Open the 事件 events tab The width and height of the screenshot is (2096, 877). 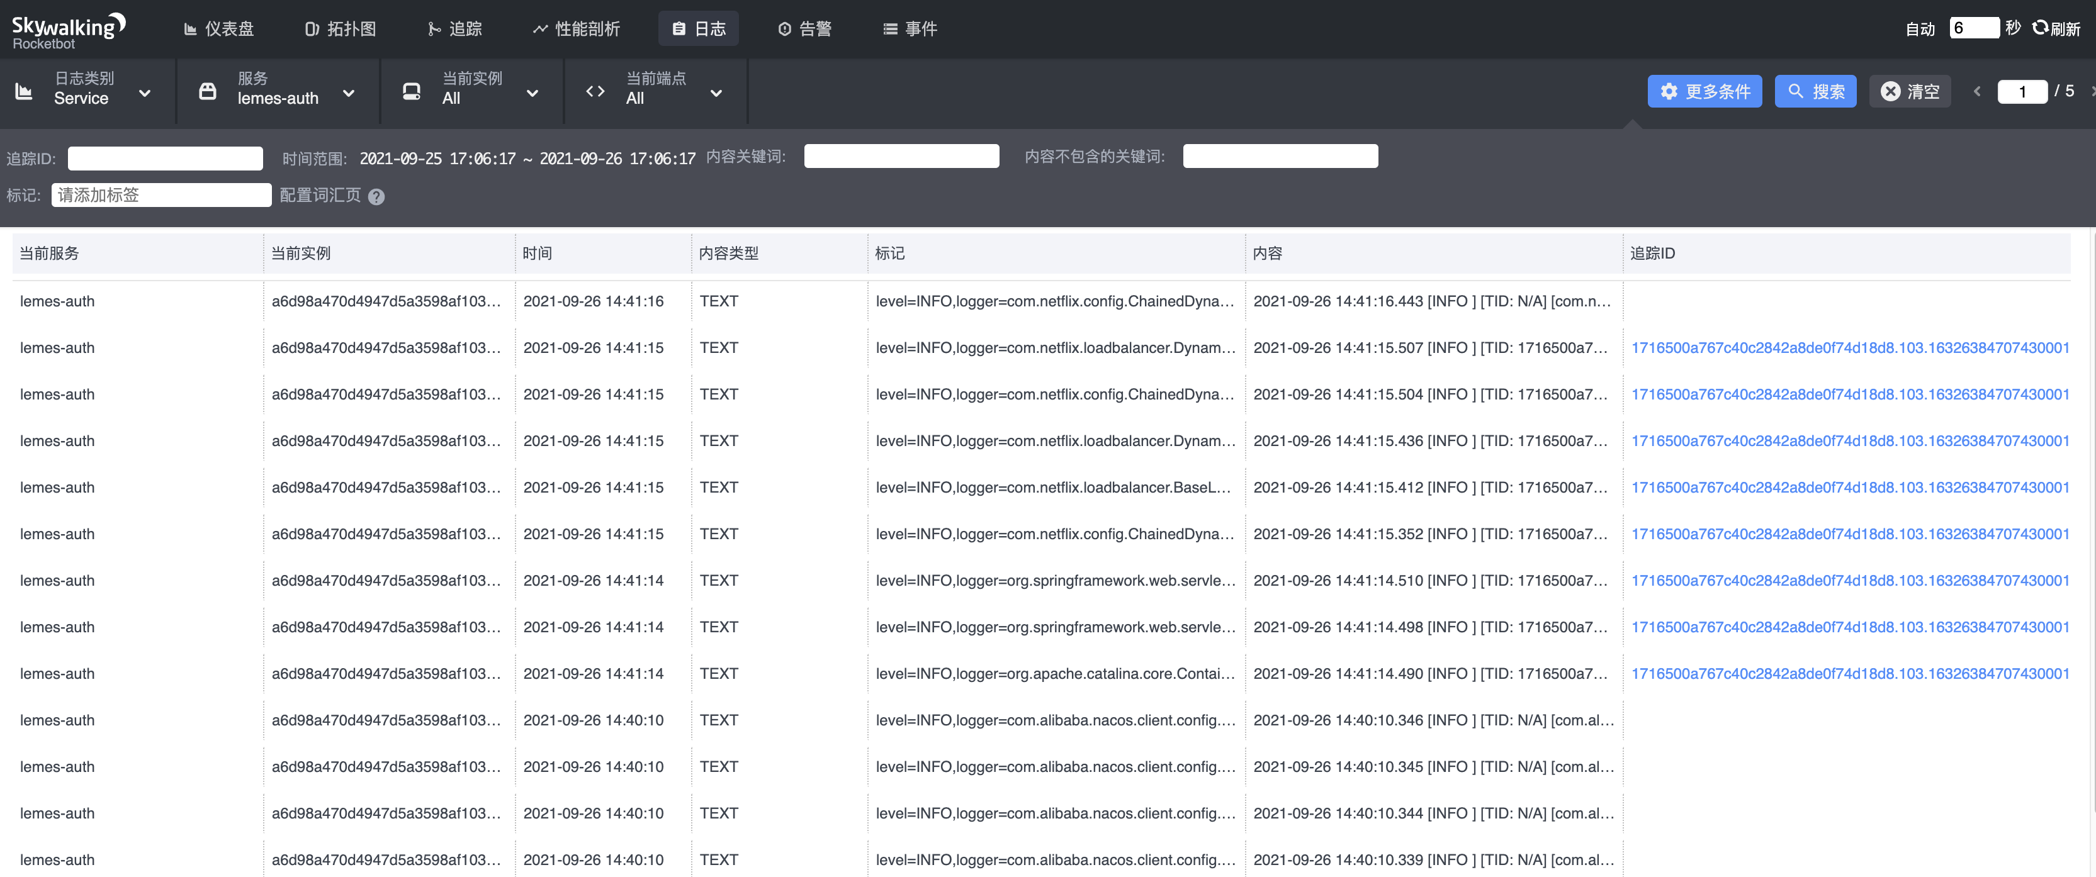pyautogui.click(x=911, y=28)
